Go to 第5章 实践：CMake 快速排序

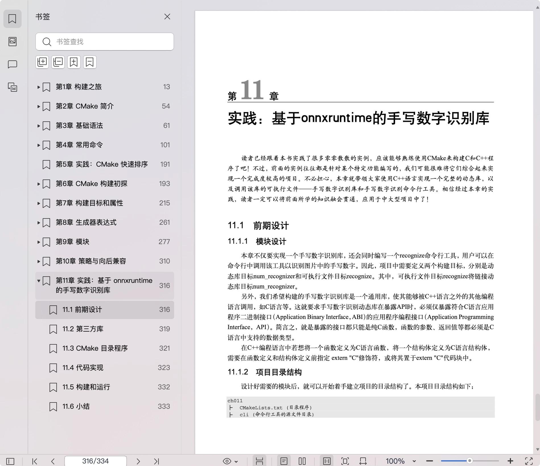tap(105, 164)
